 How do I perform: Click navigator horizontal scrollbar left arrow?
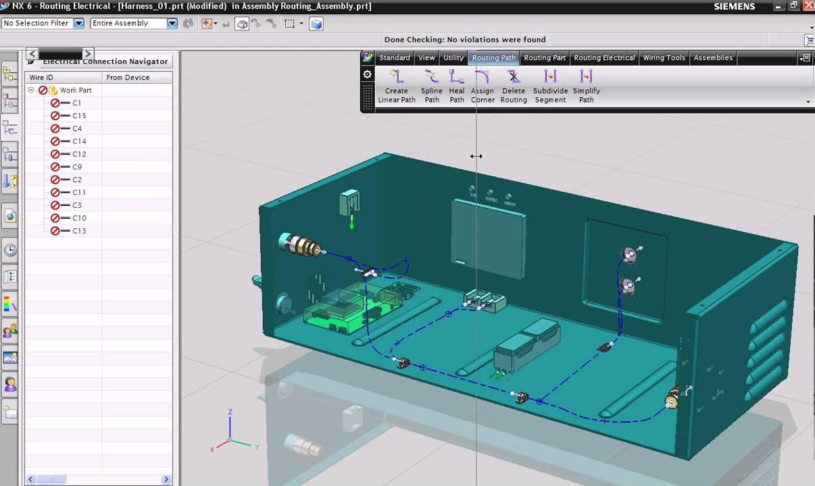(x=30, y=479)
